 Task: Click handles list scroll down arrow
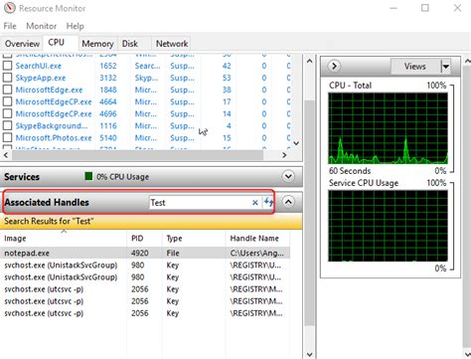tap(309, 354)
